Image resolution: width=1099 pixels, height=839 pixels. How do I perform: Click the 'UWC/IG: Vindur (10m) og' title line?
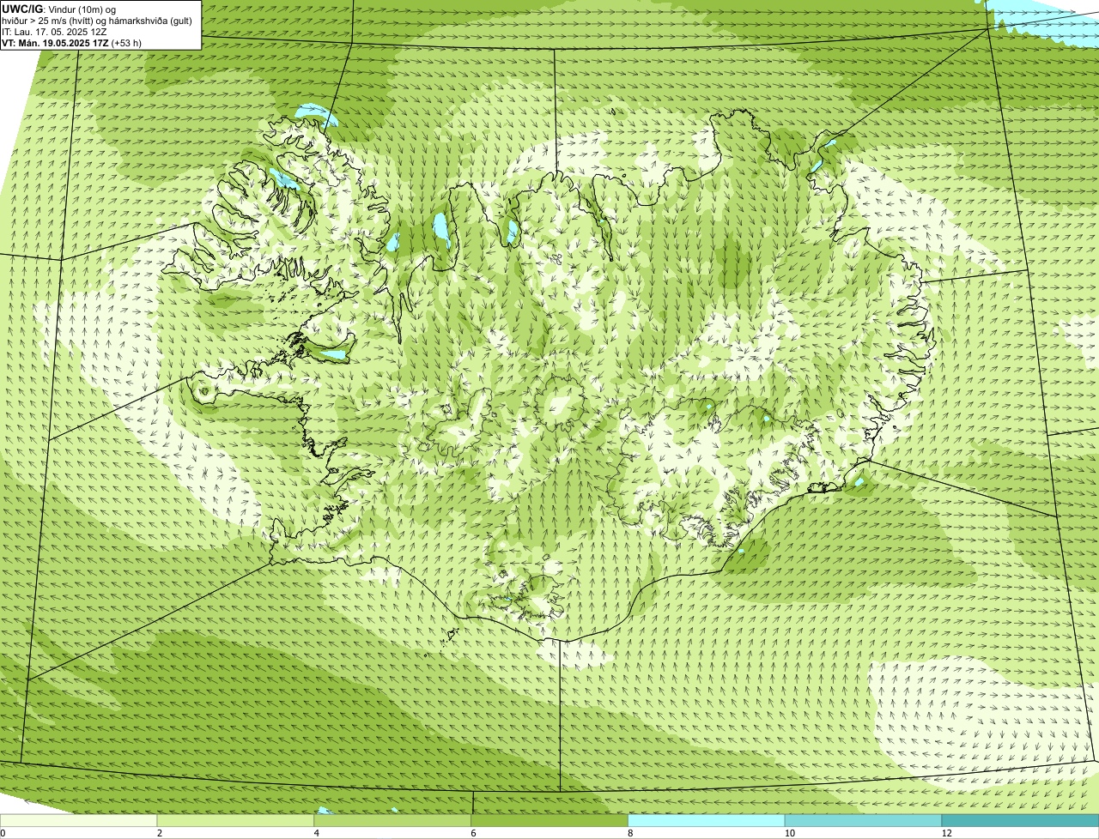tap(58, 9)
